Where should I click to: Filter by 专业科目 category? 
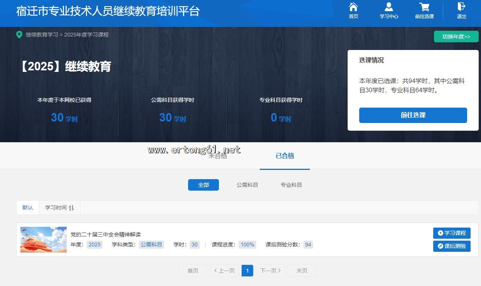pyautogui.click(x=291, y=185)
